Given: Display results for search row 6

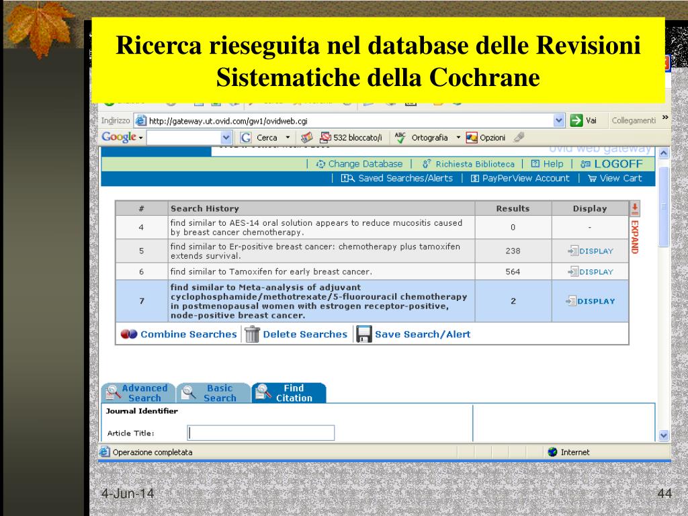Looking at the screenshot, I should pyautogui.click(x=590, y=271).
